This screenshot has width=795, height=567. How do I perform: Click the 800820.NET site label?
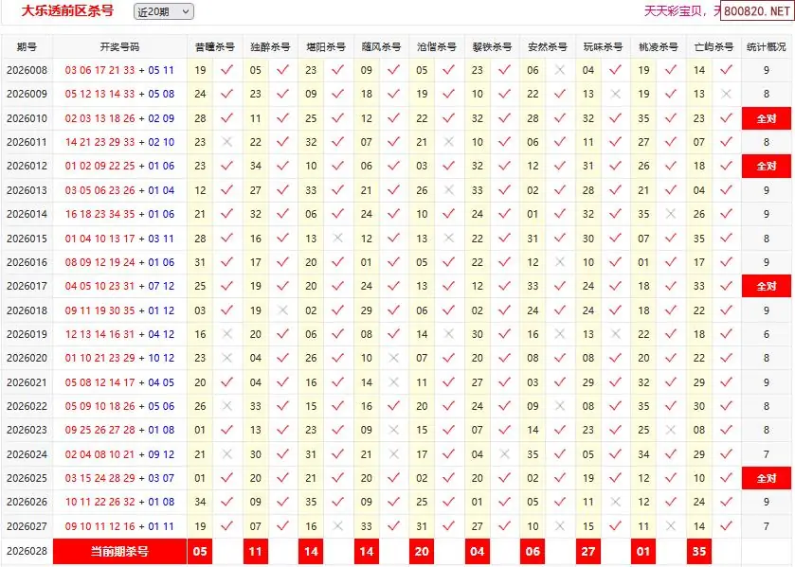point(755,11)
